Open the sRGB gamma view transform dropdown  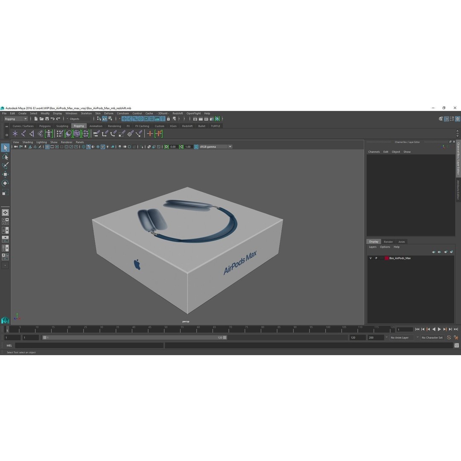(x=216, y=147)
